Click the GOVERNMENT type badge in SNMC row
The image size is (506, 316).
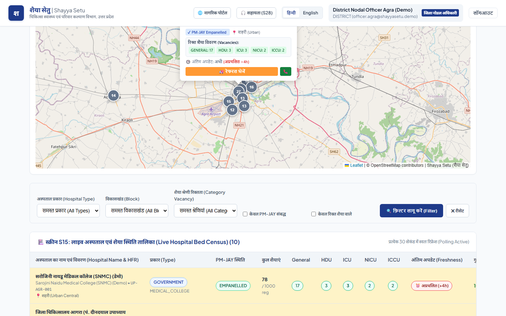169,282
